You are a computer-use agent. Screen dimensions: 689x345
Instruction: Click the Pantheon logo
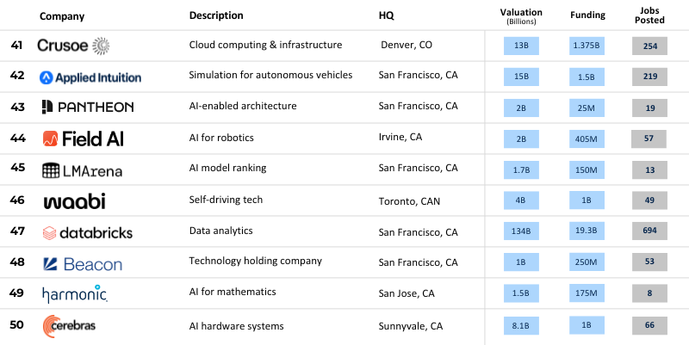click(87, 107)
